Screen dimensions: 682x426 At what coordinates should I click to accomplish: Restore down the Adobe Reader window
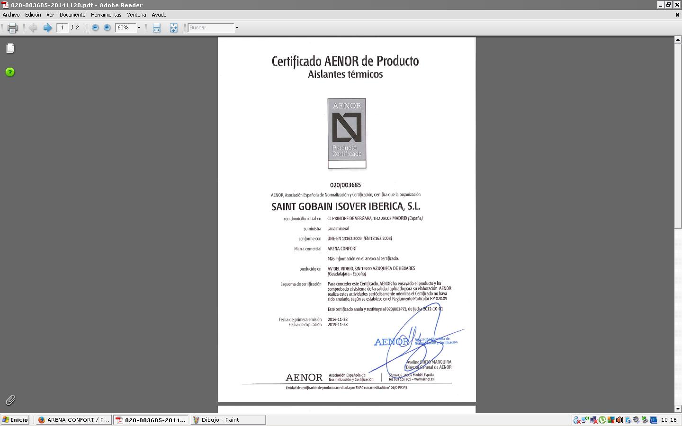click(x=668, y=5)
